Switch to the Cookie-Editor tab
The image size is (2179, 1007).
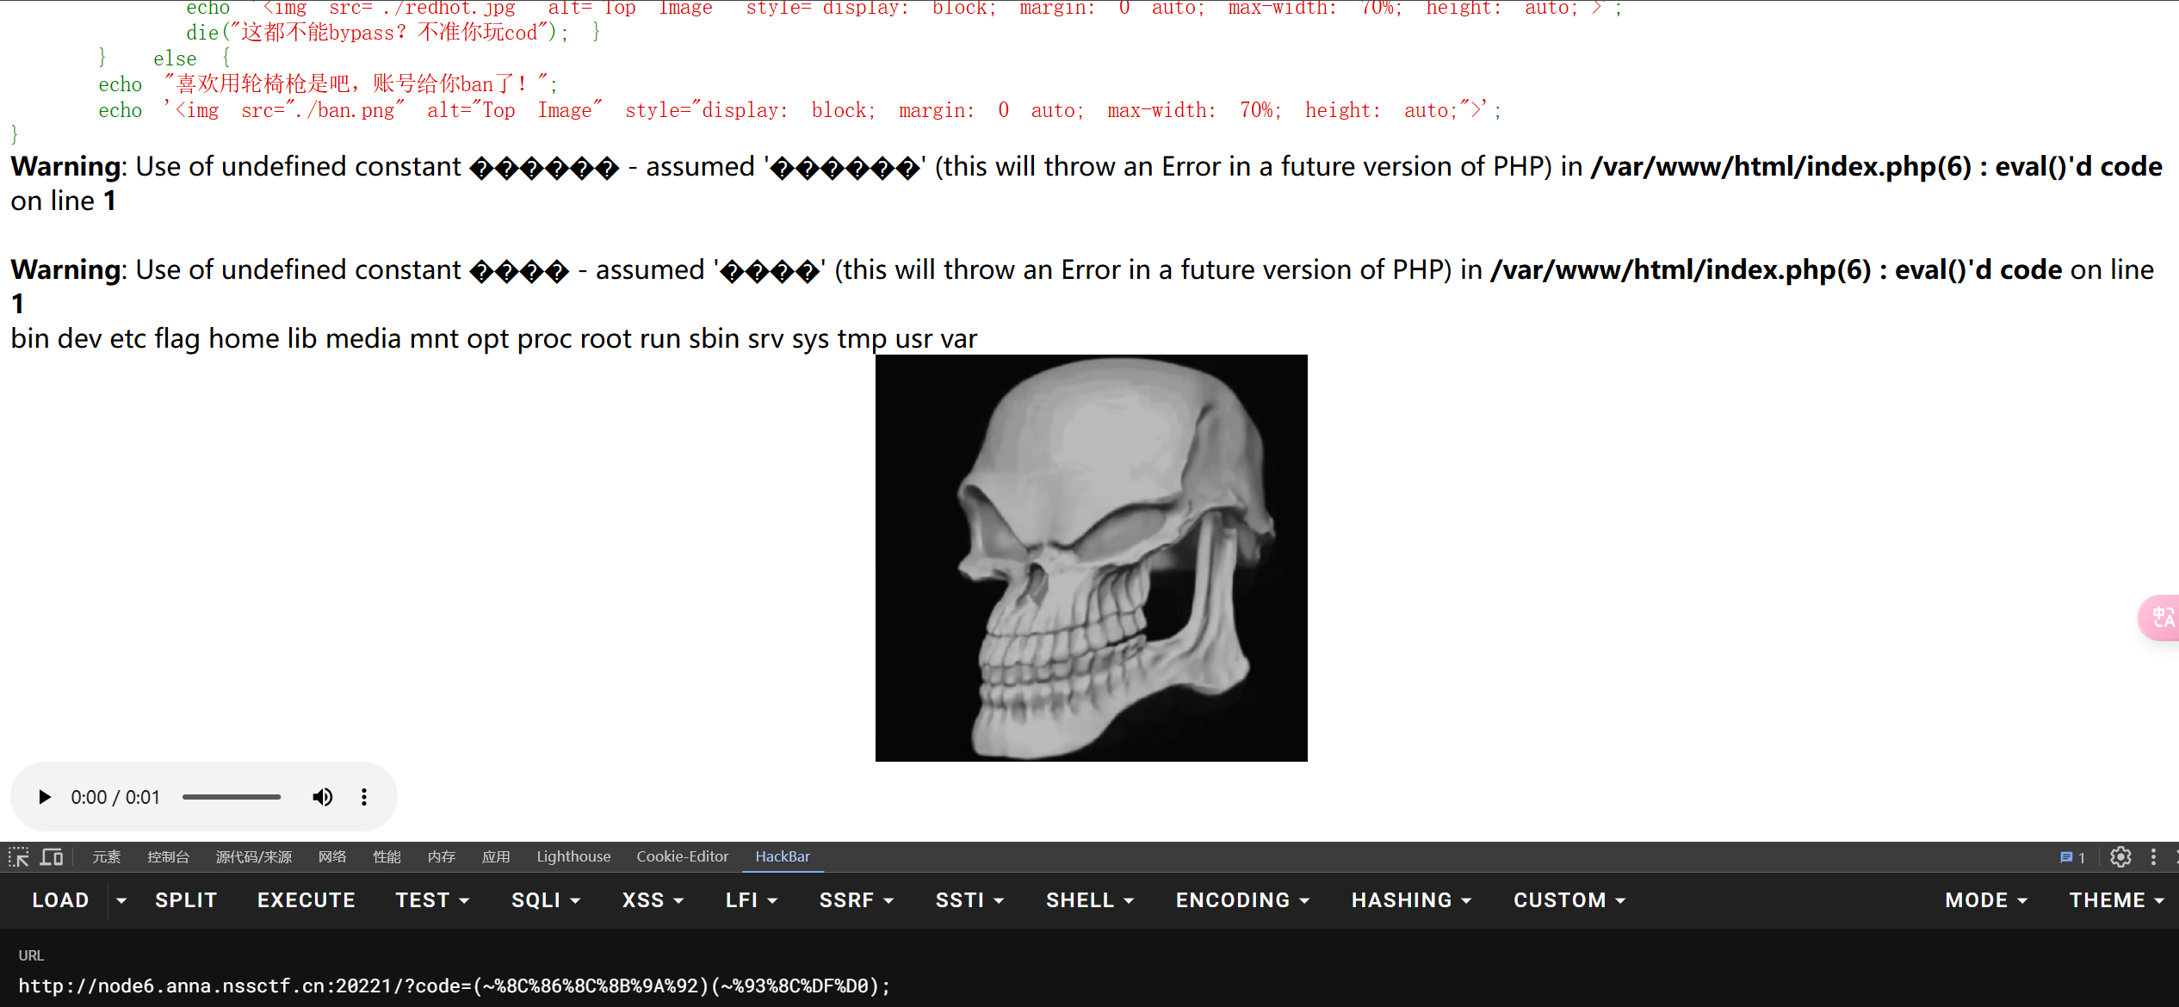(682, 857)
